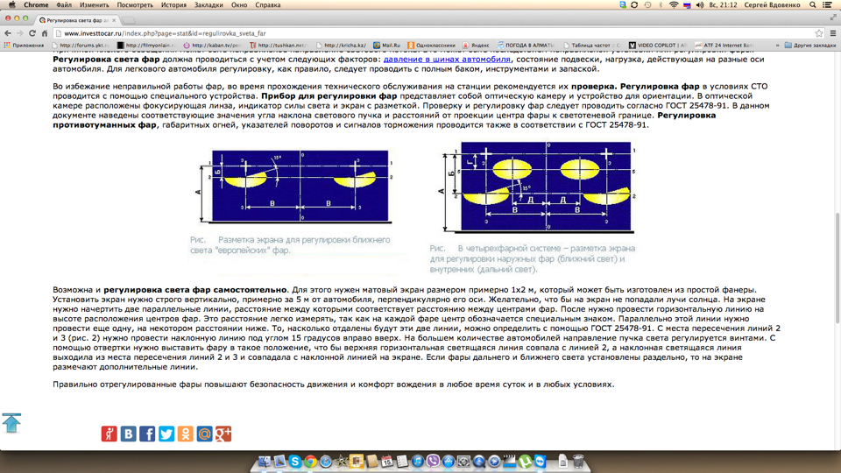841x473 pixels.
Task: Open the История menu
Action: pos(173,5)
